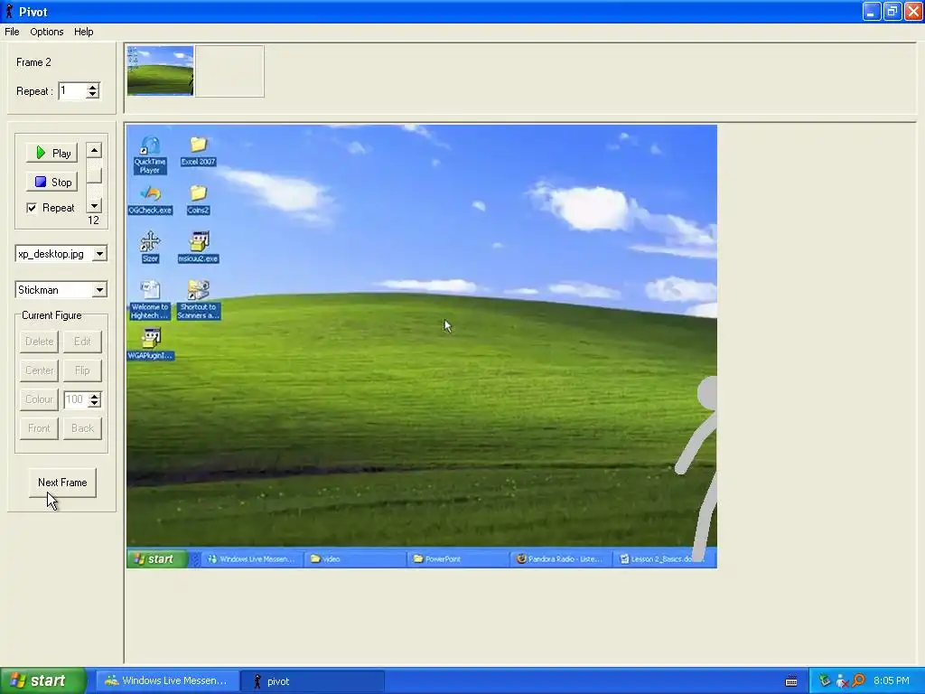Click the 8:05 PM clock
This screenshot has height=694, width=925.
pyautogui.click(x=892, y=681)
